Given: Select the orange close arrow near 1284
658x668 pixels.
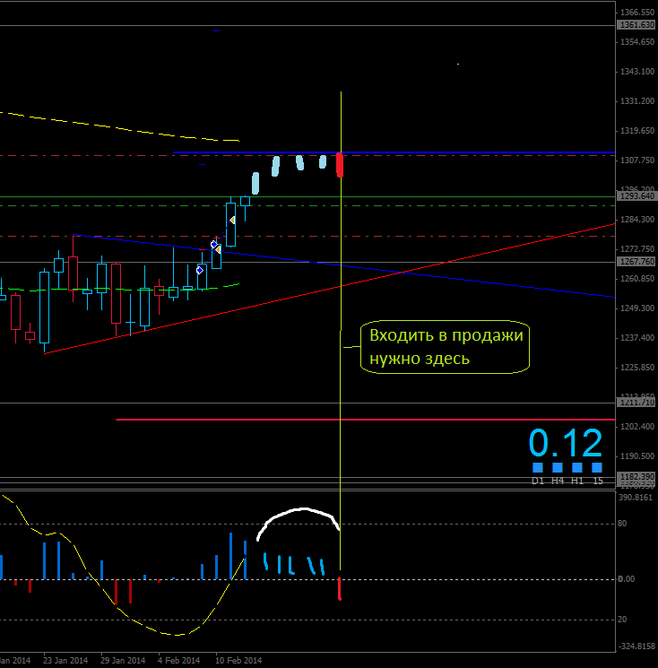Looking at the screenshot, I should coord(232,221).
